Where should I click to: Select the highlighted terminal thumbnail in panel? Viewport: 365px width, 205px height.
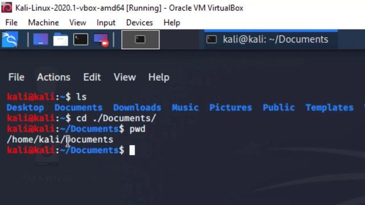(x=140, y=39)
